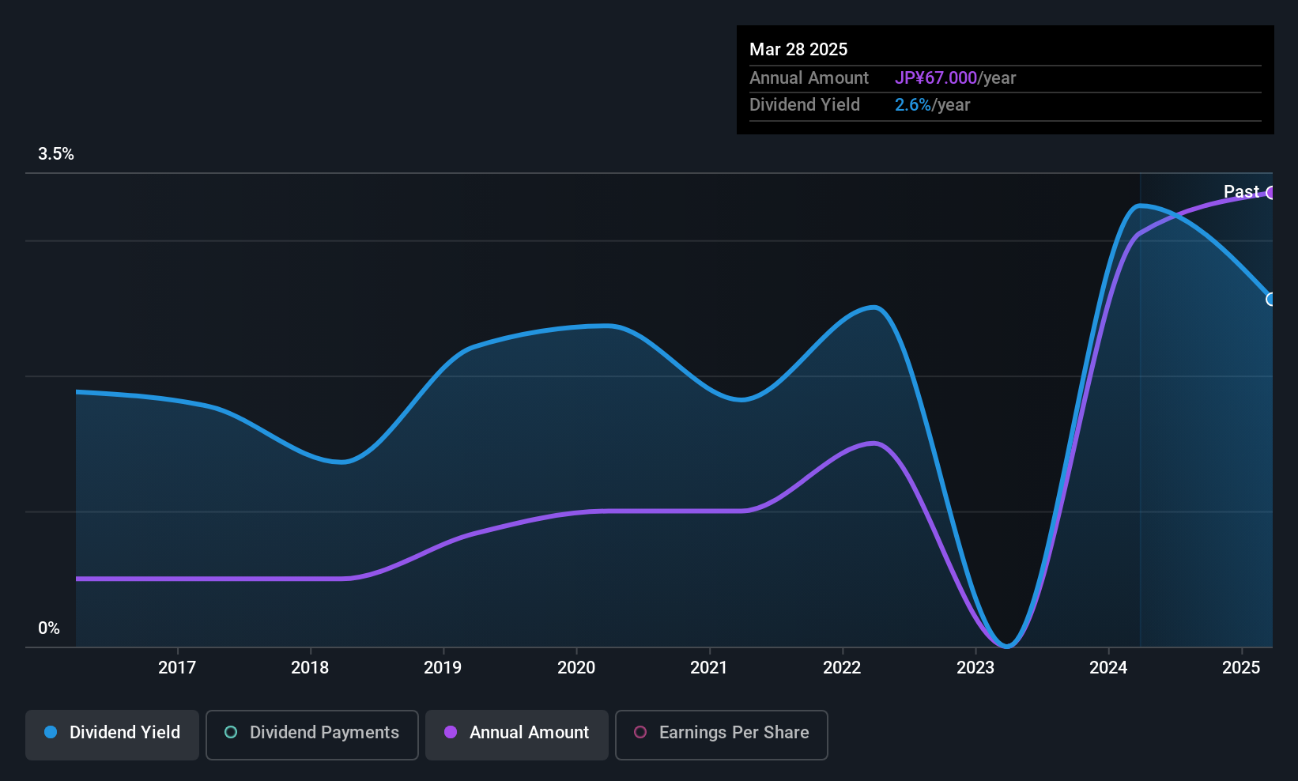Select the purple endpoint marker near Past
Image resolution: width=1298 pixels, height=781 pixels.
1270,193
